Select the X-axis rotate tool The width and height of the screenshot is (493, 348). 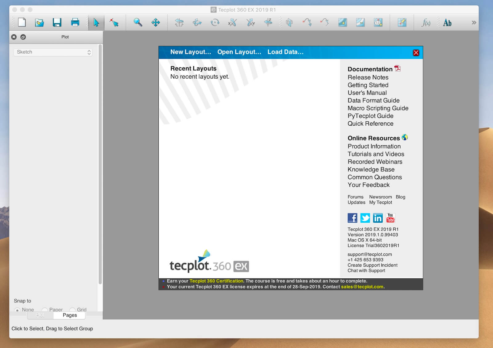(x=232, y=22)
